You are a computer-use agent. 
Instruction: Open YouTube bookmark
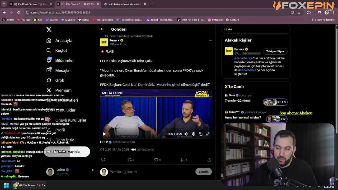pyautogui.click(x=24, y=20)
